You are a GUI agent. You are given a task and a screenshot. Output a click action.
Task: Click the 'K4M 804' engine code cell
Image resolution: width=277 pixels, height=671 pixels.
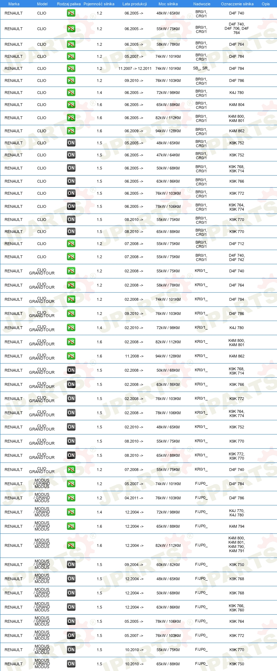237,105
